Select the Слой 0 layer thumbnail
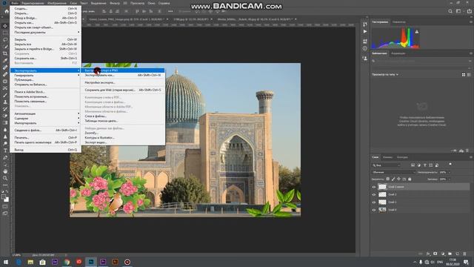Screen dimensions: 474x267 (382, 209)
